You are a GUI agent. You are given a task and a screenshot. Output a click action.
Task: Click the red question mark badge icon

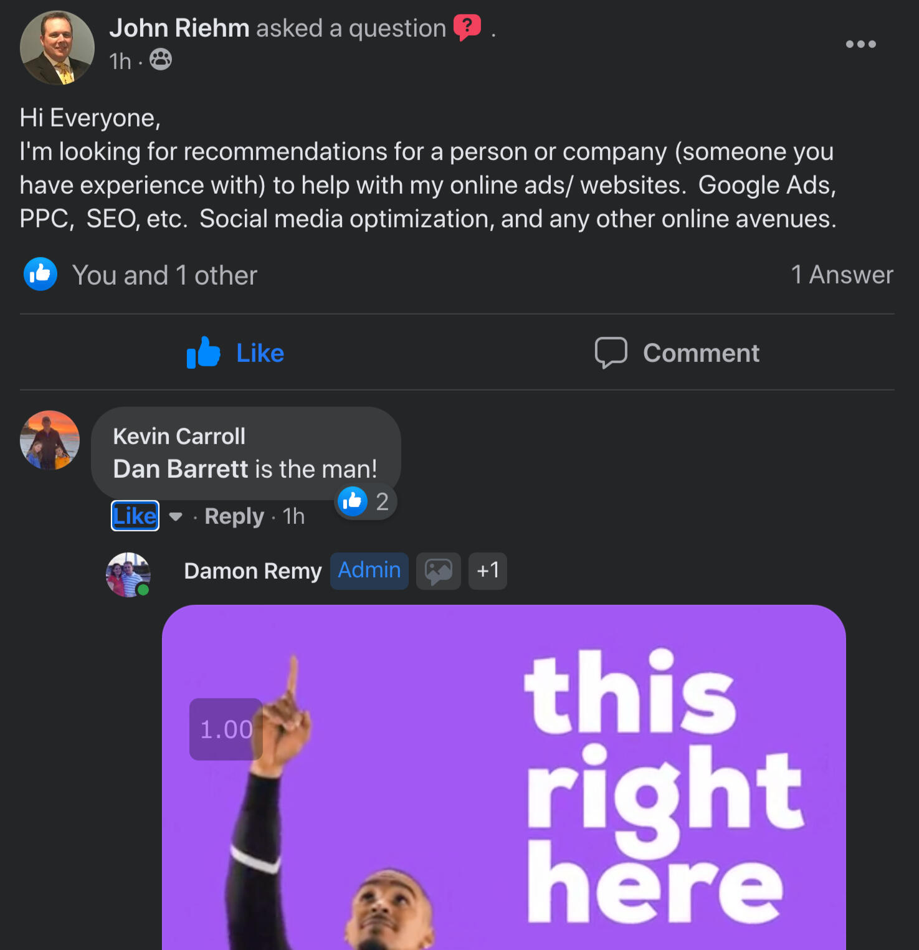tap(467, 27)
